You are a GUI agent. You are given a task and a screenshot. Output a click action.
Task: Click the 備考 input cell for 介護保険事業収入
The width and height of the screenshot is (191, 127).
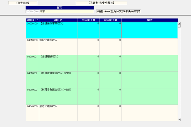(150, 30)
